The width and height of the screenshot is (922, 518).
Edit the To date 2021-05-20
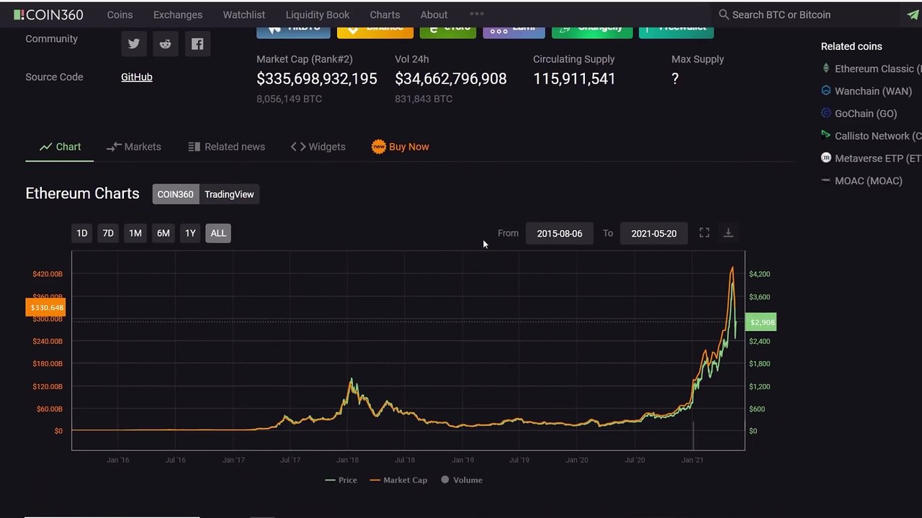pos(654,233)
